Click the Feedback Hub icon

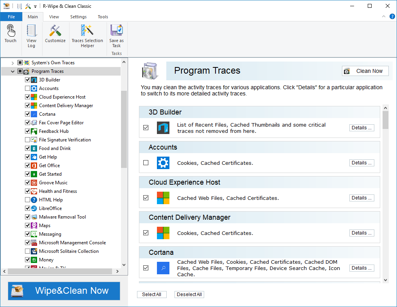tap(34, 131)
